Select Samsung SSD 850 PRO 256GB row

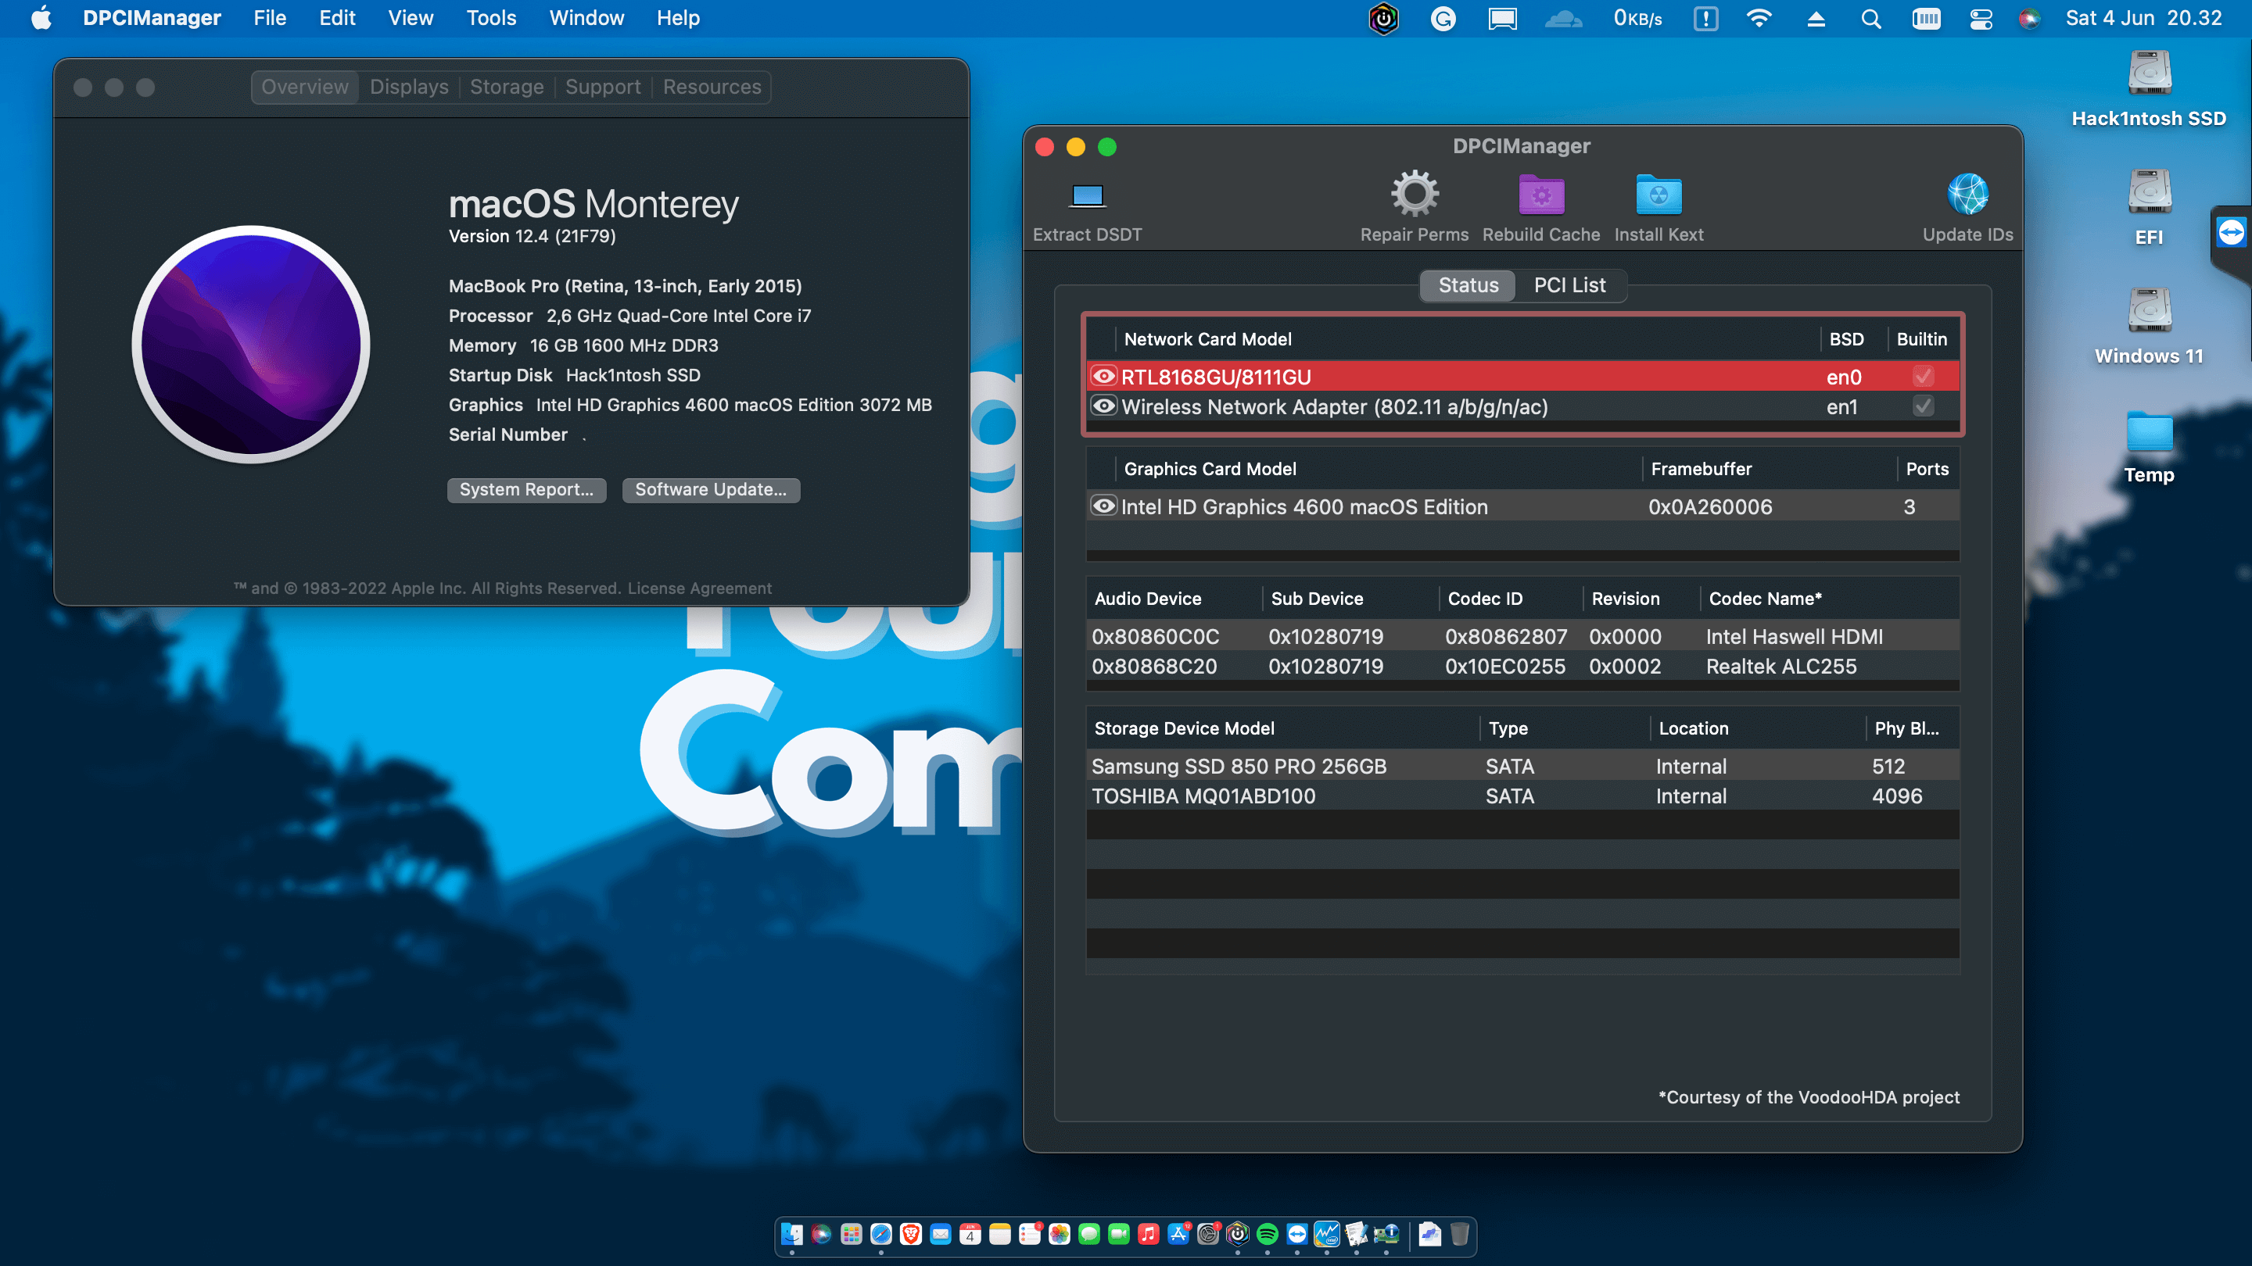1522,766
